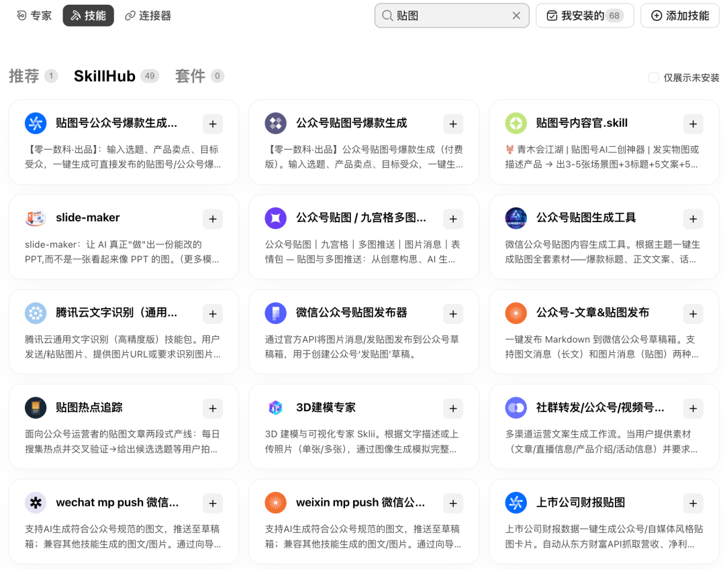This screenshot has height=569, width=725.
Task: Select the 技能 tab
Action: pos(89,15)
